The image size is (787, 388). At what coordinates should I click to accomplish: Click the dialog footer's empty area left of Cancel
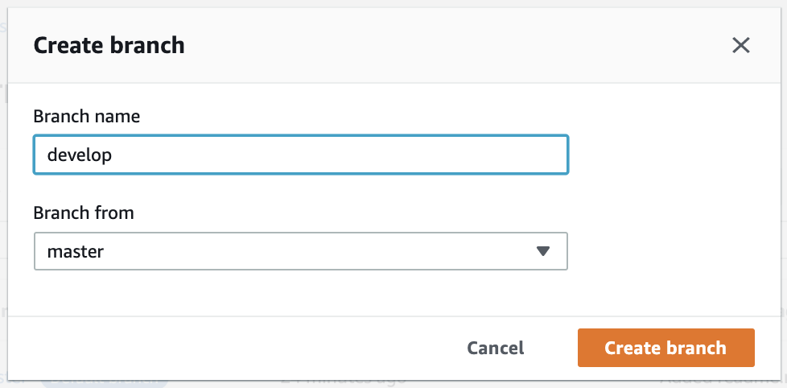tap(241, 348)
